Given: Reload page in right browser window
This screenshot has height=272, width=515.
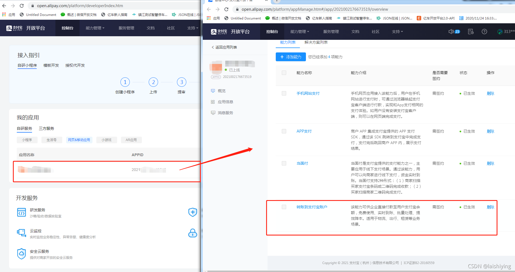Looking at the screenshot, I should [x=226, y=9].
